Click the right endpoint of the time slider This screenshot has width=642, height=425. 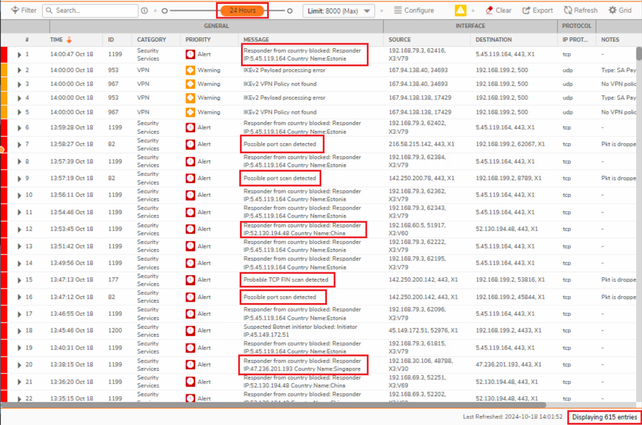[290, 11]
